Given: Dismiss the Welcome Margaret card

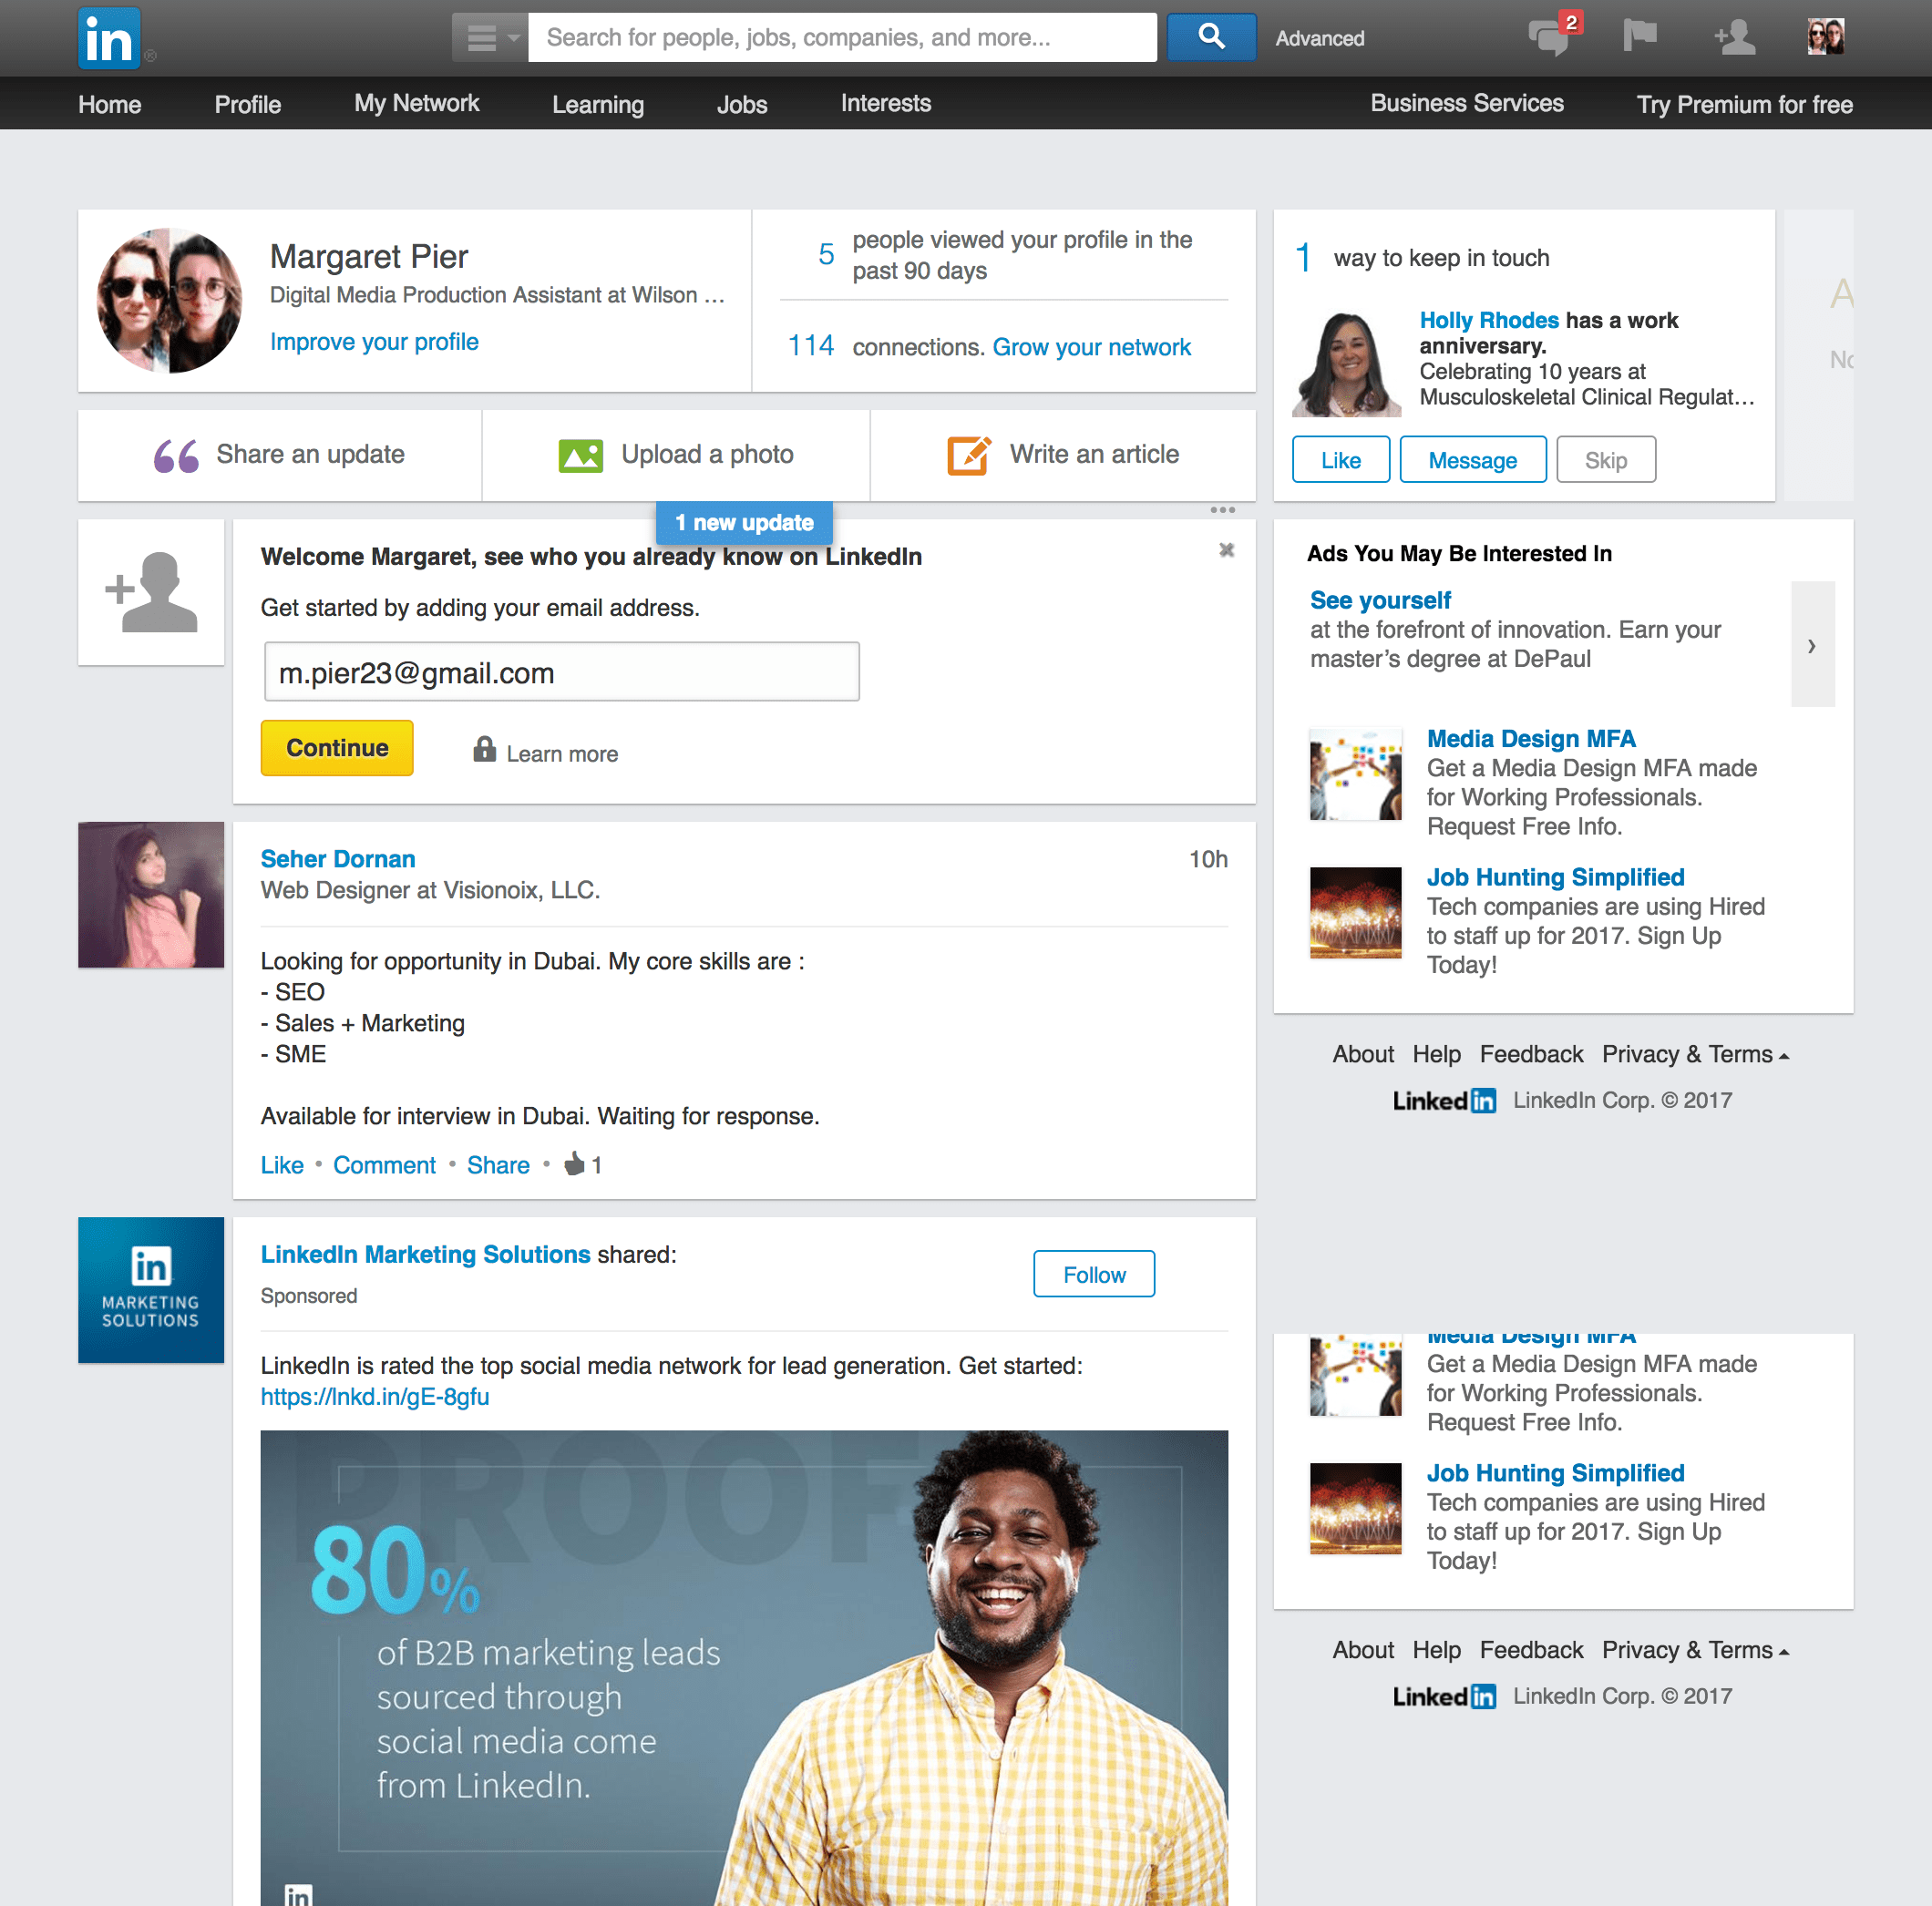Looking at the screenshot, I should click(1227, 550).
